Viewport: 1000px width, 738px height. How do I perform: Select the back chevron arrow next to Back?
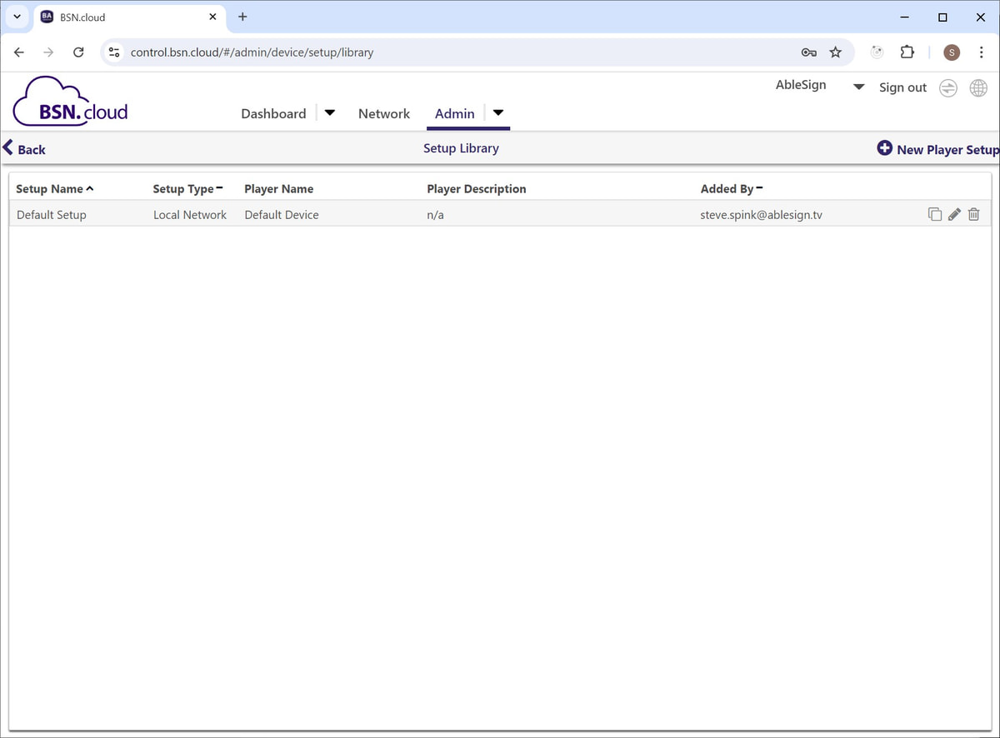[x=7, y=147]
